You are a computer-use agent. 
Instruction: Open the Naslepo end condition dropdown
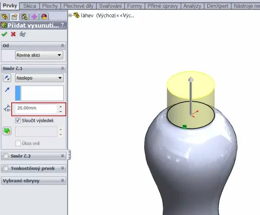39,78
